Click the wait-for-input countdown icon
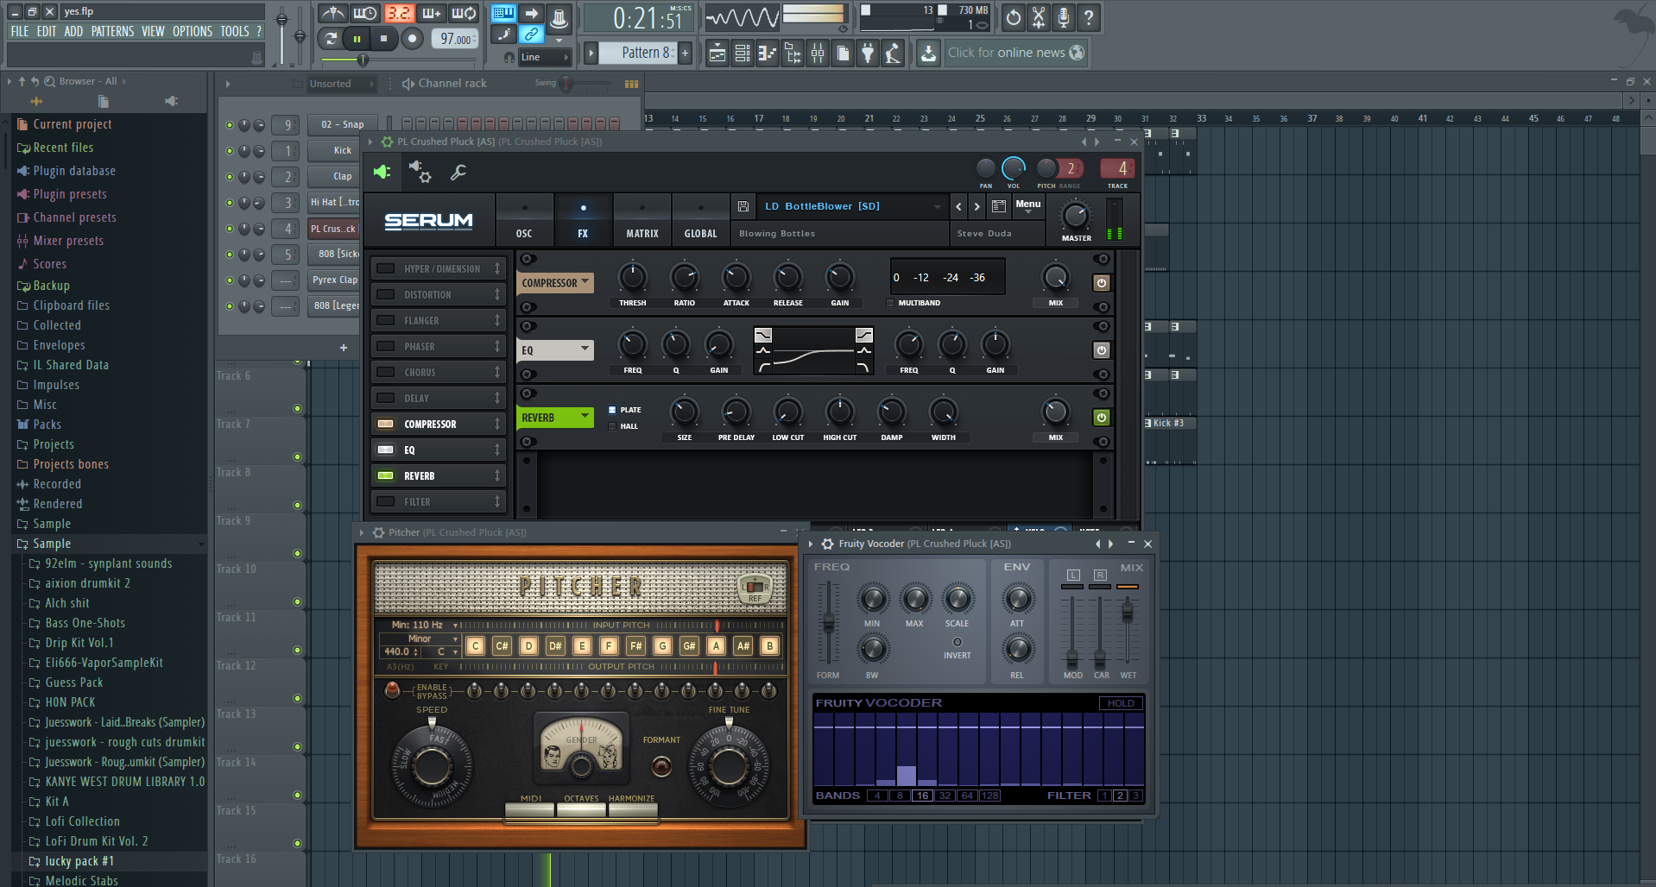The image size is (1656, 887). [x=365, y=13]
